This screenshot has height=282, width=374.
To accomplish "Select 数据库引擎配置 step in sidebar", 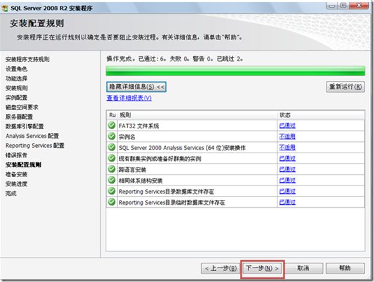I will [25, 126].
